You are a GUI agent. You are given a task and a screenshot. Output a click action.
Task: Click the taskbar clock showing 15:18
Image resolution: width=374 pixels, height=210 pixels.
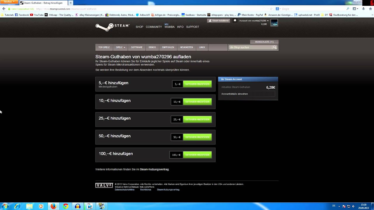coord(364,206)
